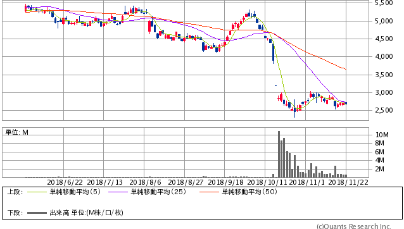
Task: Click the green 5-day moving average legend line
Action: 37,192
